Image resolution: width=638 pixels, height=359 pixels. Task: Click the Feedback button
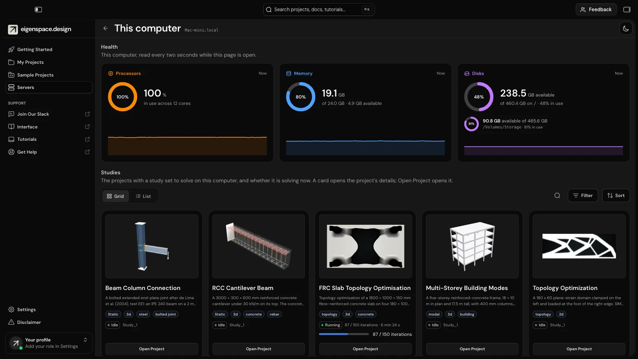[596, 10]
